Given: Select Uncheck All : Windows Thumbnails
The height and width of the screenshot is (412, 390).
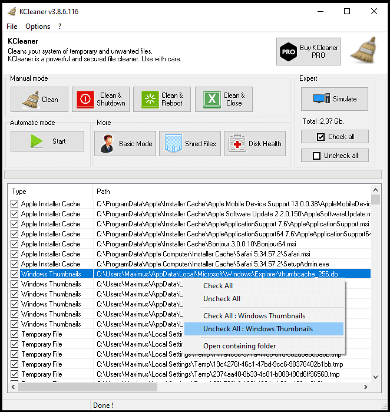Looking at the screenshot, I should [x=264, y=329].
